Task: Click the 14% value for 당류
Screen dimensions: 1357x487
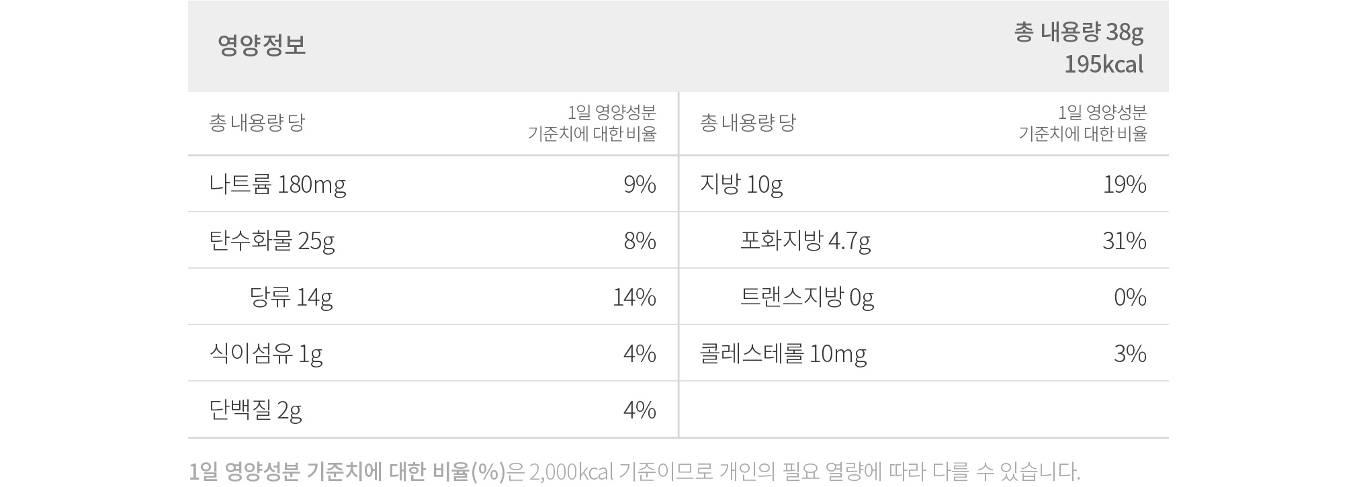Action: tap(634, 298)
